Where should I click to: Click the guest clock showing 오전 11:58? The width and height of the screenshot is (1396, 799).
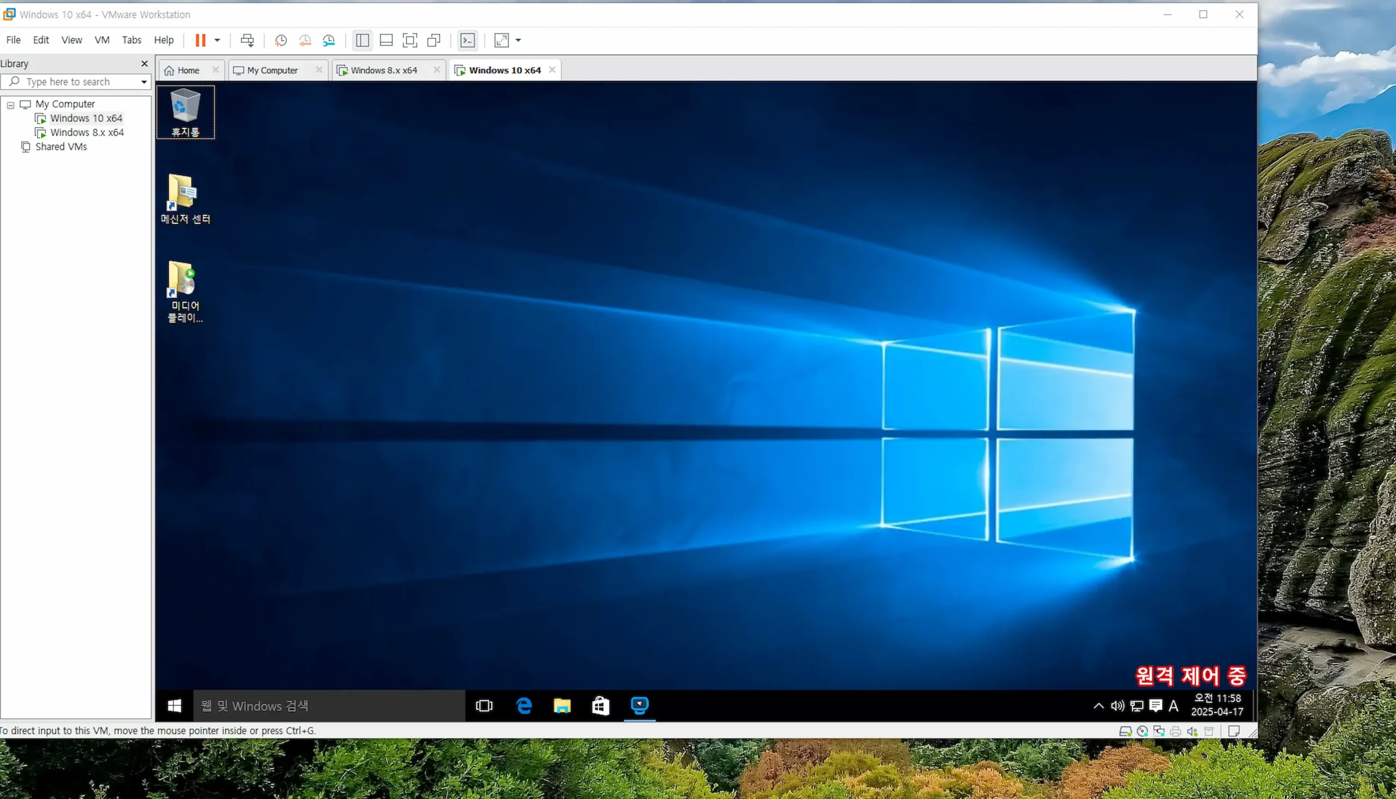[1217, 705]
